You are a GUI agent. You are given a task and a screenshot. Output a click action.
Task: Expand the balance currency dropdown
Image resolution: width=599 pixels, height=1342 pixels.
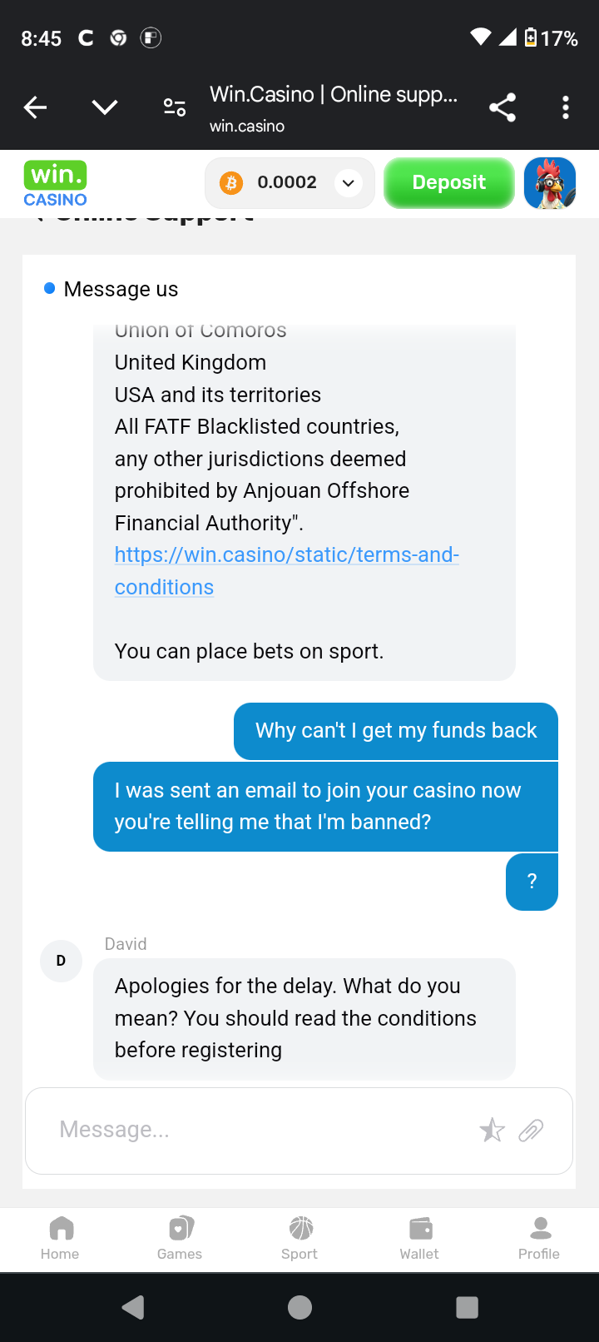(349, 183)
